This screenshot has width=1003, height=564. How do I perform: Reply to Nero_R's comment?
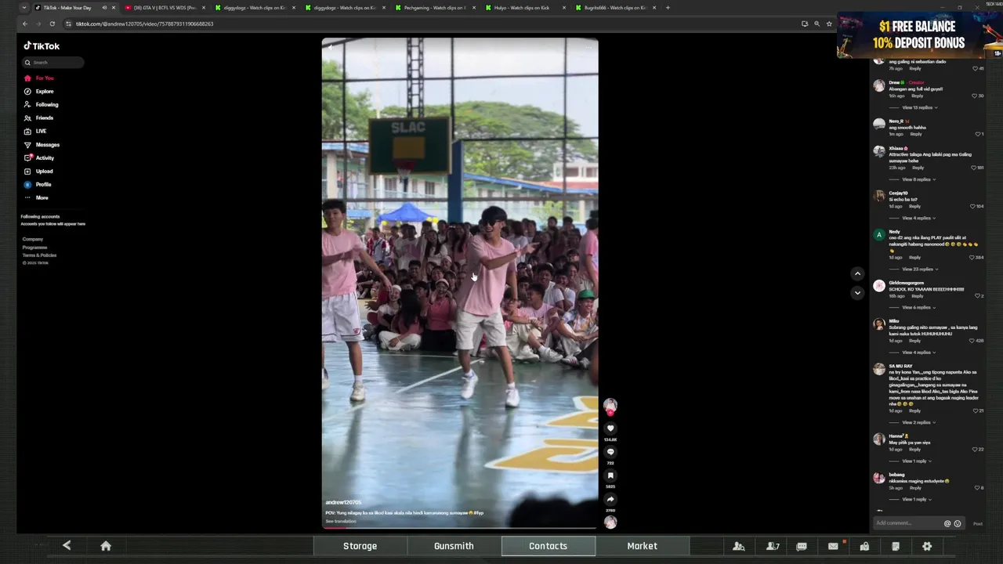tap(915, 134)
